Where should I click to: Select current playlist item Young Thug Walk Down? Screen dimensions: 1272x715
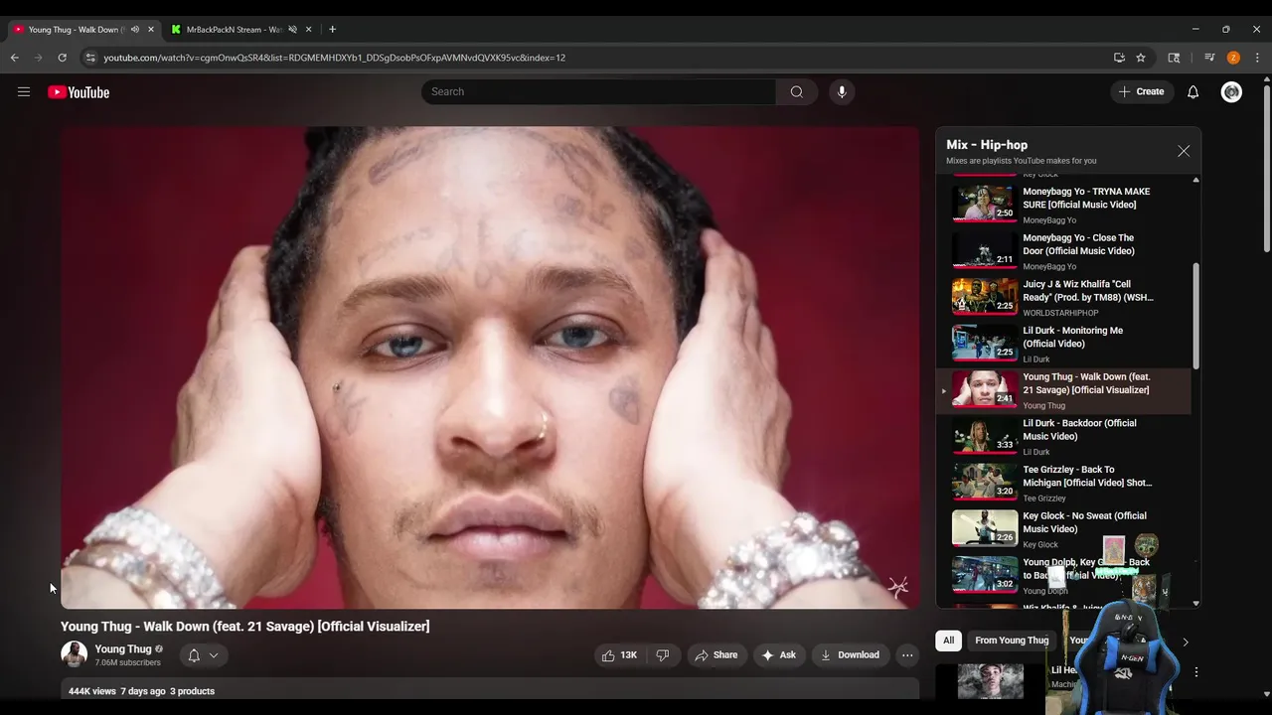coord(1063,390)
